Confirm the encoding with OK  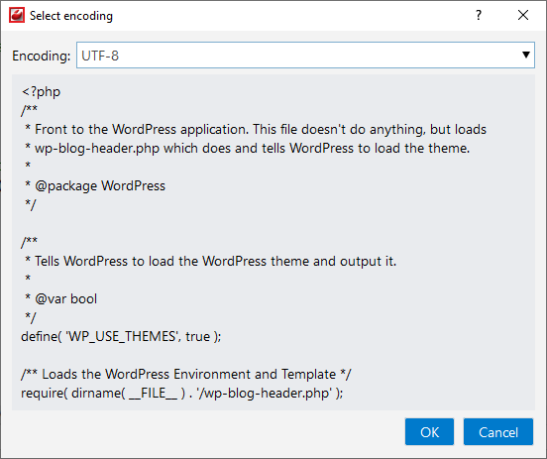429,432
